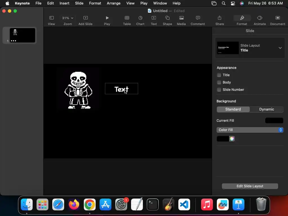Open the Insert menu
This screenshot has height=216, width=288.
(64, 3)
